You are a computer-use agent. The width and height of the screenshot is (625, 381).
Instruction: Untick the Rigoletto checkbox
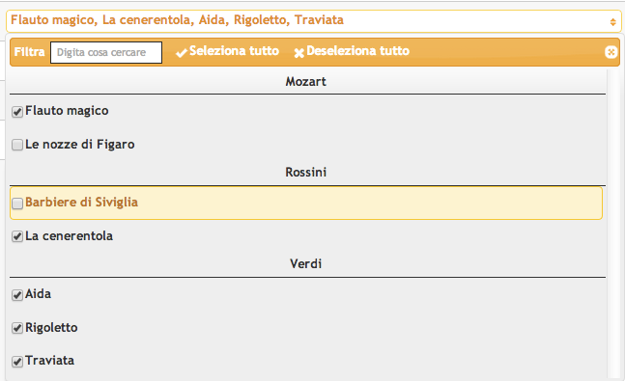pos(17,328)
